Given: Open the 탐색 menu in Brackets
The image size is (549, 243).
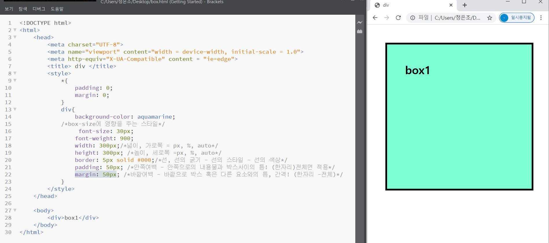Looking at the screenshot, I should [x=23, y=9].
